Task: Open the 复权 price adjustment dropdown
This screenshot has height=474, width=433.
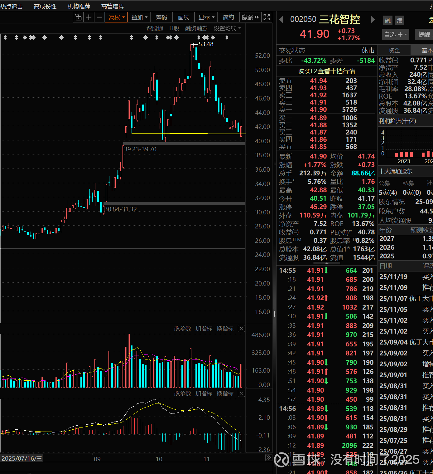Action: [117, 17]
